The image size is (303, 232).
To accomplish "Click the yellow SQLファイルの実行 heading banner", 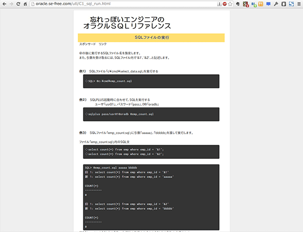I will pos(151,38).
